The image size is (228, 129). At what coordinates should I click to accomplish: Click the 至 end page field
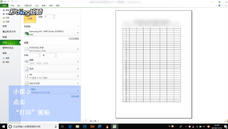(x=50, y=55)
